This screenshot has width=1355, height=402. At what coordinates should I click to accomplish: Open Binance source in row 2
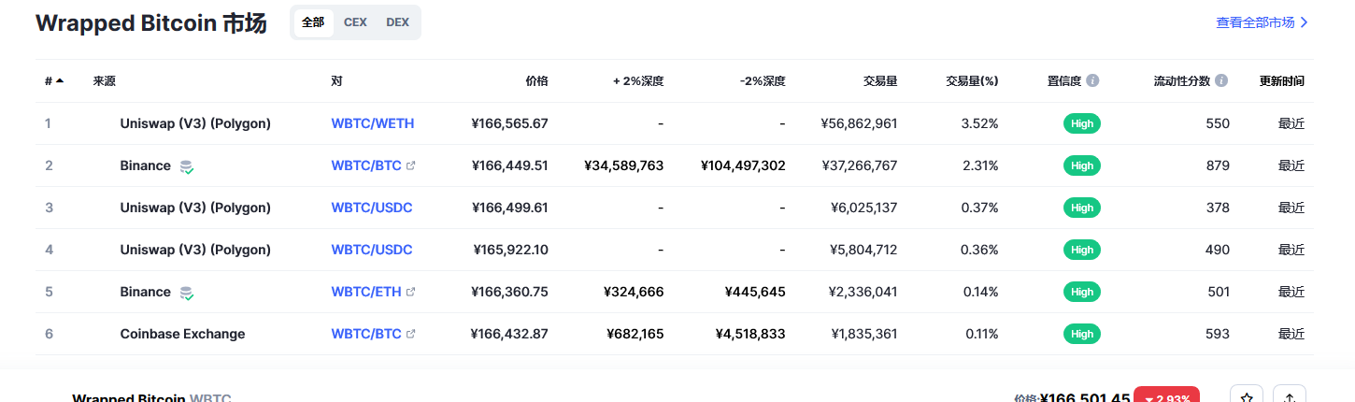(x=146, y=165)
